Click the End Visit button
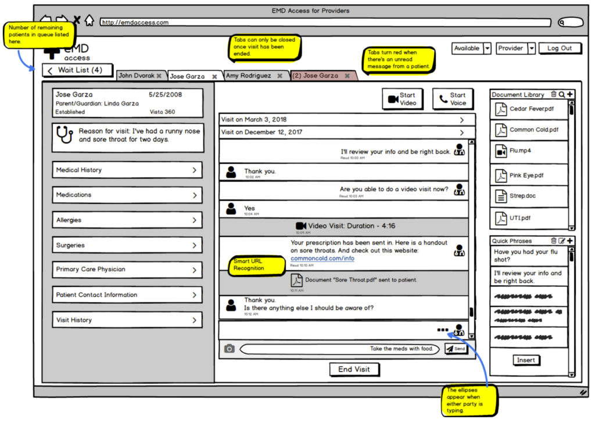Viewport: 595px width, 434px height. click(x=354, y=369)
